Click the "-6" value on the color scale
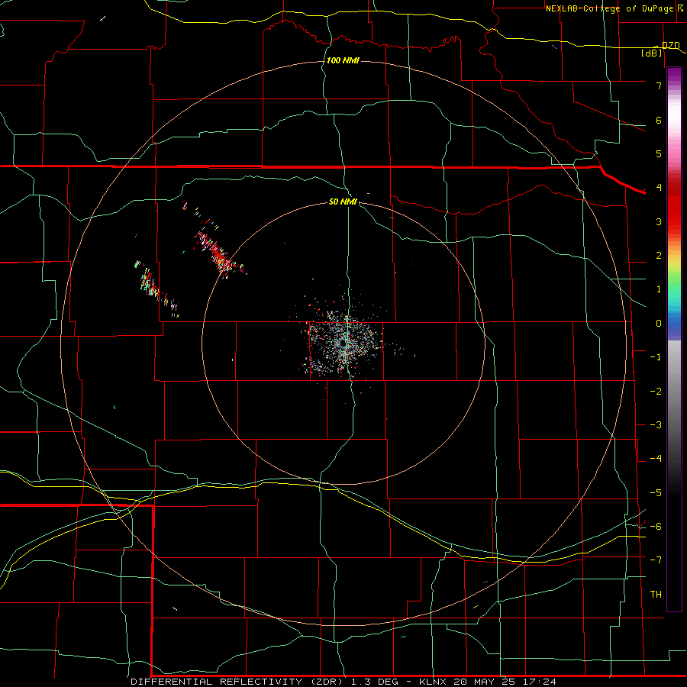The width and height of the screenshot is (687, 687). (x=656, y=527)
